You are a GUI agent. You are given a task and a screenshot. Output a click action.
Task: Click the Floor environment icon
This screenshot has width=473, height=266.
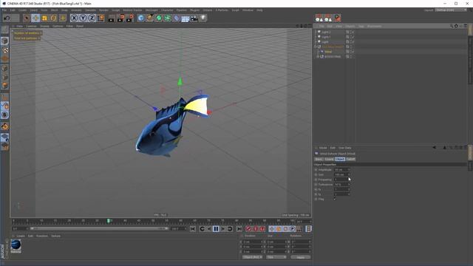(186, 18)
